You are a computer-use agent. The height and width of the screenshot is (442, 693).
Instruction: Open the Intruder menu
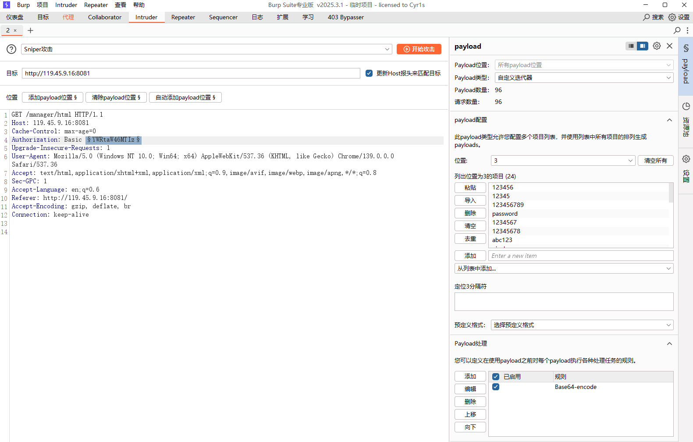(x=66, y=5)
